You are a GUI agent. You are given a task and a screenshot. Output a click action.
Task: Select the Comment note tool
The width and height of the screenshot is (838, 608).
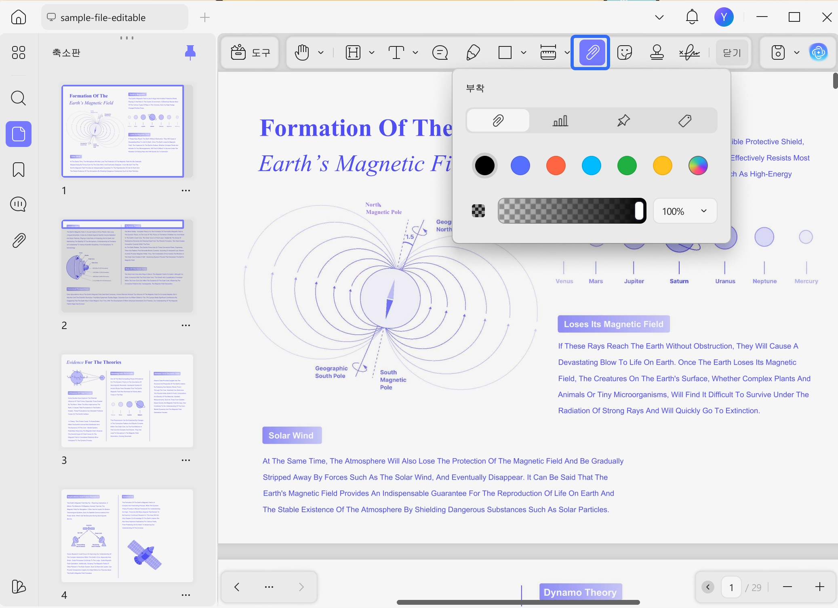coord(440,52)
